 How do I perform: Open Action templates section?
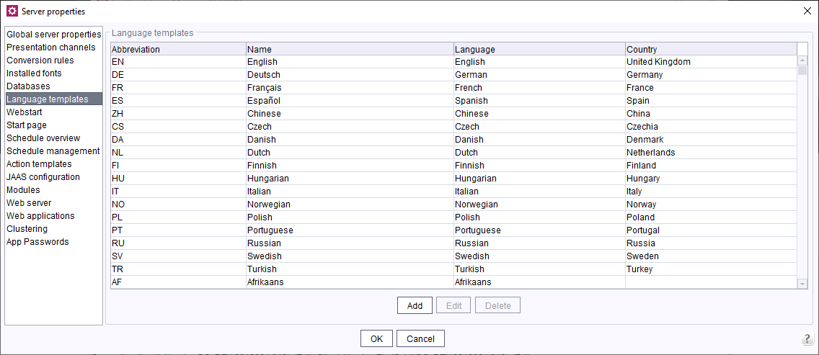pos(54,164)
